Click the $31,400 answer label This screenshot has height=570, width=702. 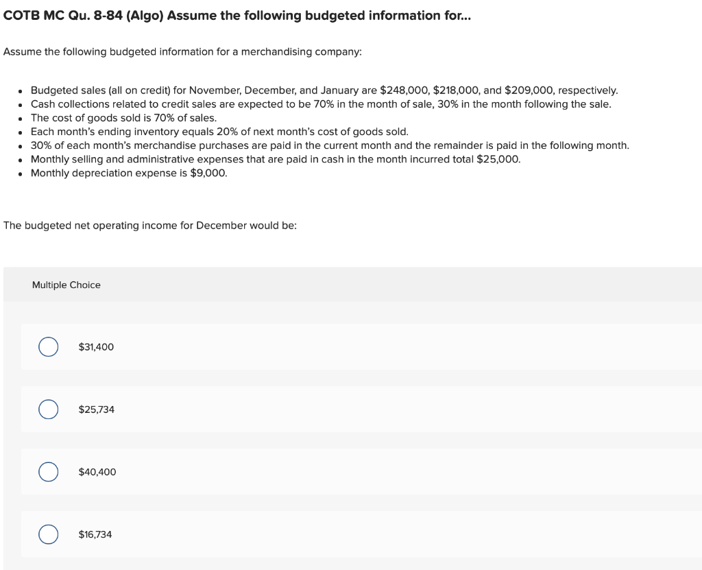[x=95, y=347]
